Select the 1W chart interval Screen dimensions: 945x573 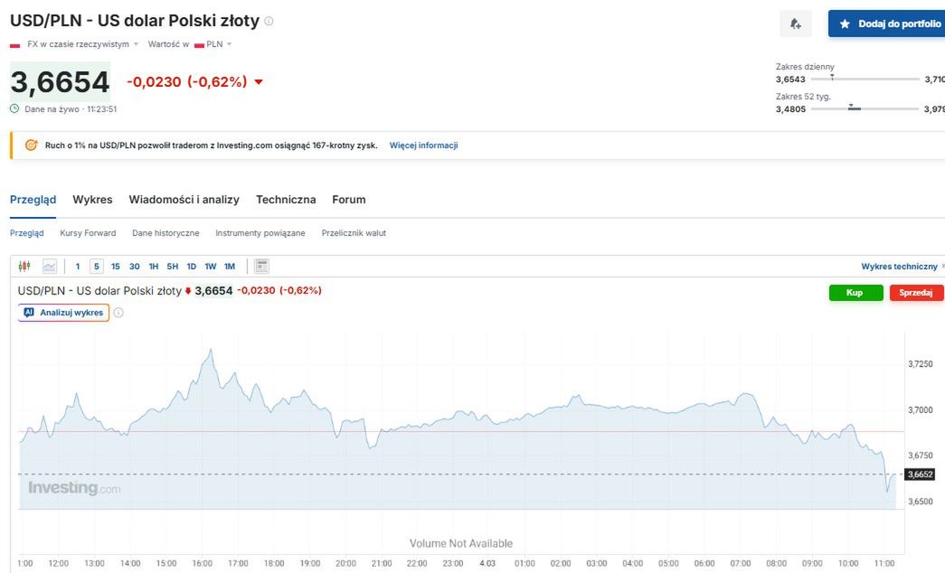(210, 267)
